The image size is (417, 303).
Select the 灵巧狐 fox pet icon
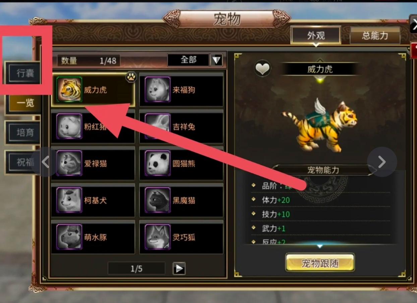pyautogui.click(x=158, y=237)
